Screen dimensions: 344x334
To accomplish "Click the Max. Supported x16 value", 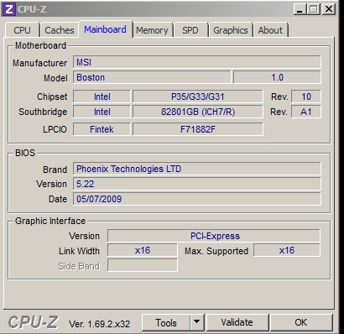I will [x=287, y=250].
